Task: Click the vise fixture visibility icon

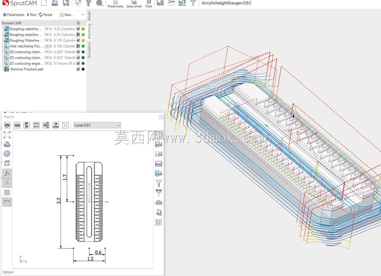Action: pyautogui.click(x=159, y=202)
